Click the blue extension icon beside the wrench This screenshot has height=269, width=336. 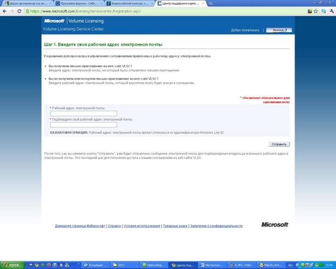(324, 11)
